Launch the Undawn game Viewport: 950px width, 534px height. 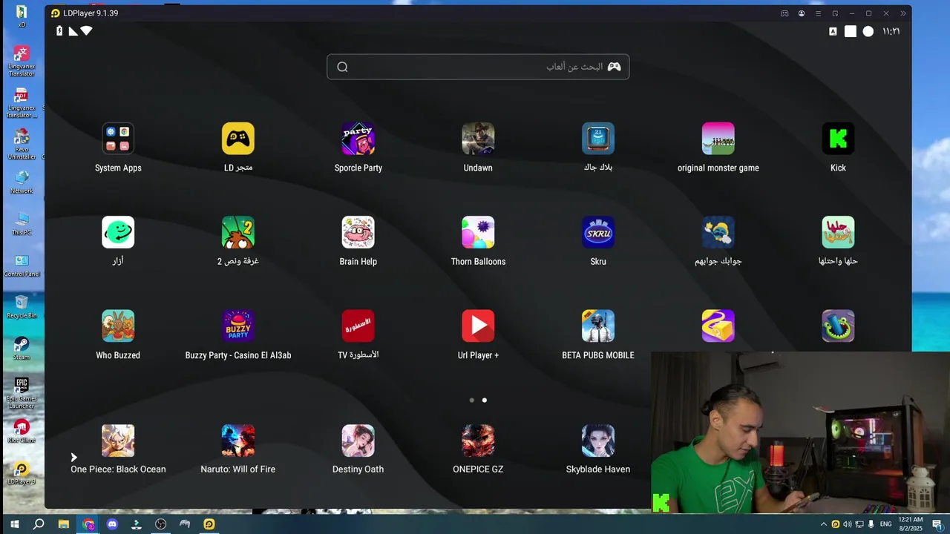pos(478,139)
